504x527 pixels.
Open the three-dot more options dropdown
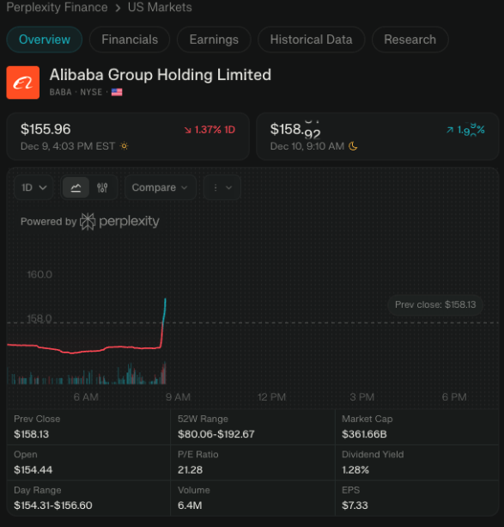point(222,187)
